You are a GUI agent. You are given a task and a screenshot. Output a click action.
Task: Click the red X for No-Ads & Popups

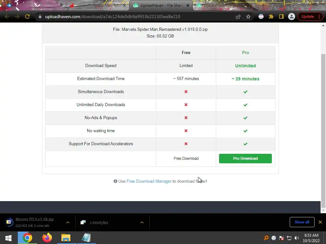pos(186,118)
